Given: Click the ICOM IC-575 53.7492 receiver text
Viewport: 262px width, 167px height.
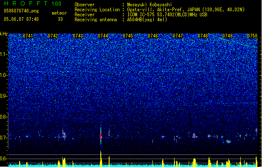Looking at the screenshot, I should pyautogui.click(x=167, y=15).
